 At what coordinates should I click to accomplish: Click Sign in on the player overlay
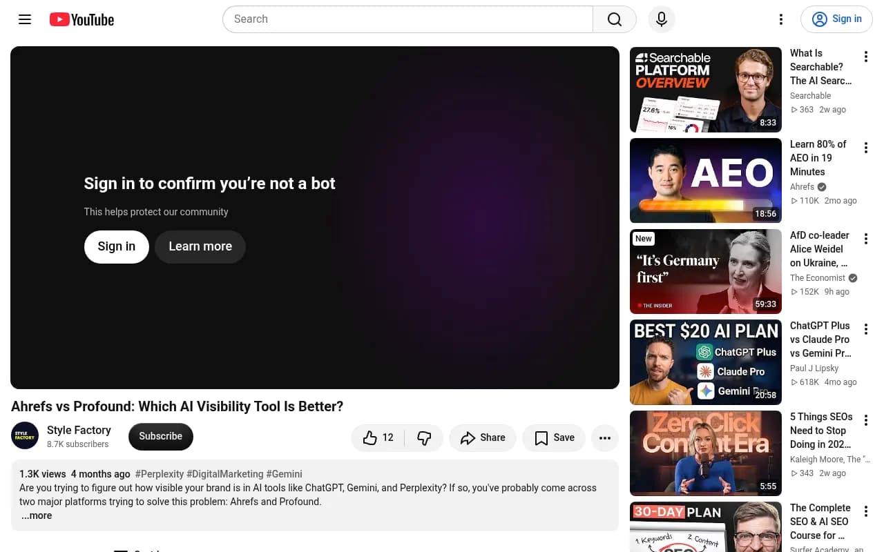(x=117, y=246)
